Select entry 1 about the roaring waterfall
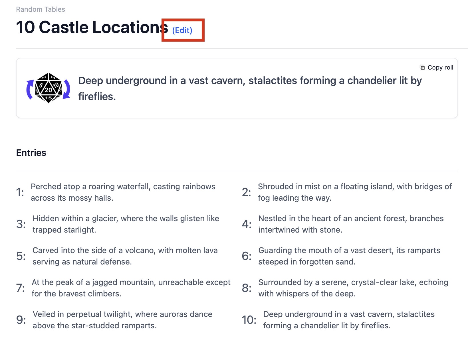This screenshot has height=350, width=468. coord(123,192)
